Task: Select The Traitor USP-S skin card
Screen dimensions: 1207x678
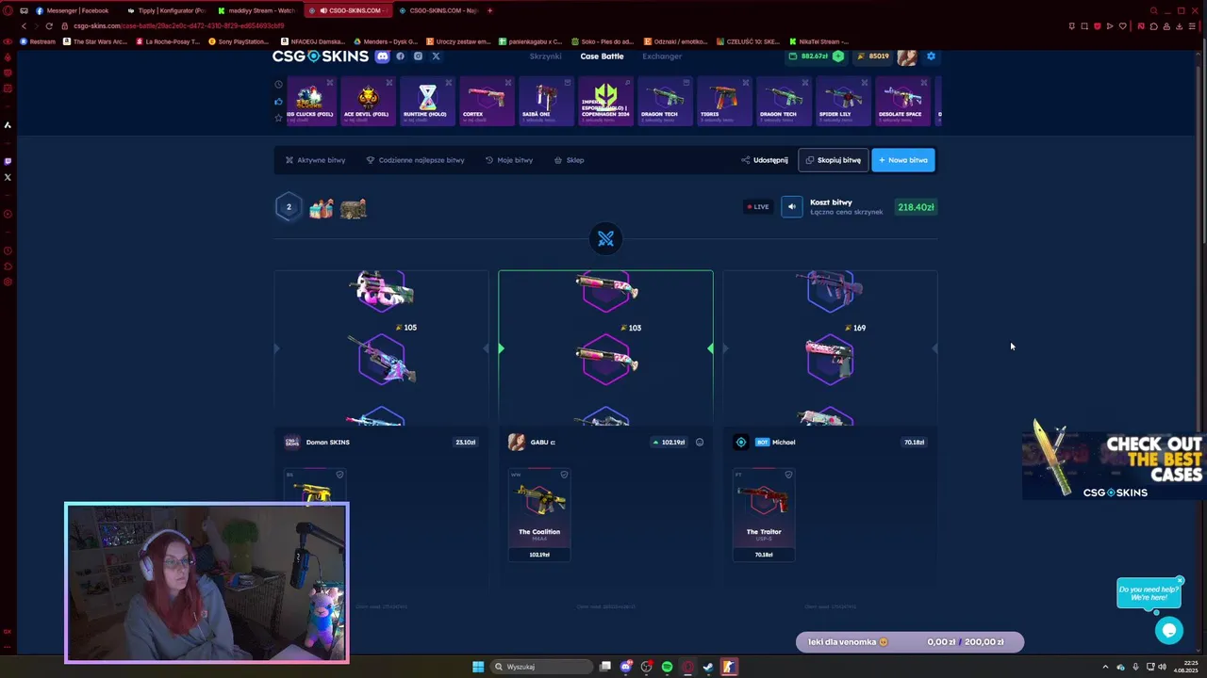Action: (x=764, y=515)
